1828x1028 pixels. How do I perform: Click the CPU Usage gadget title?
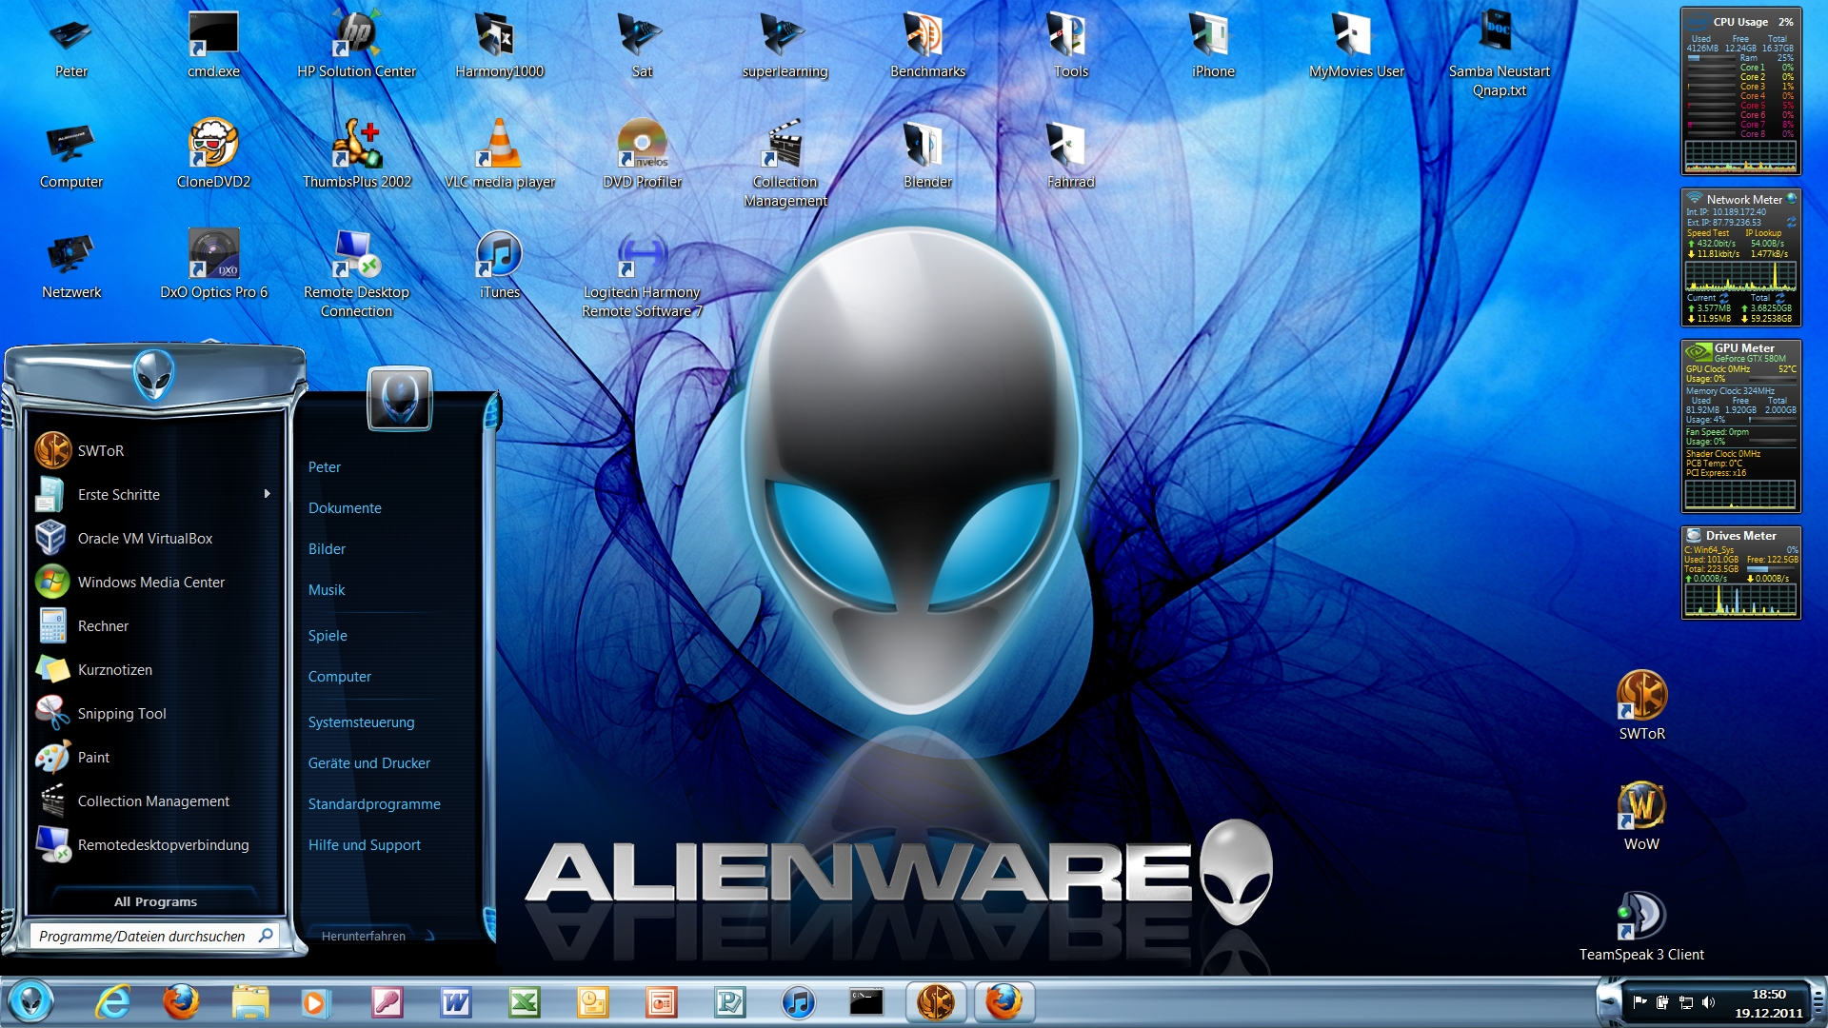coord(1740,22)
